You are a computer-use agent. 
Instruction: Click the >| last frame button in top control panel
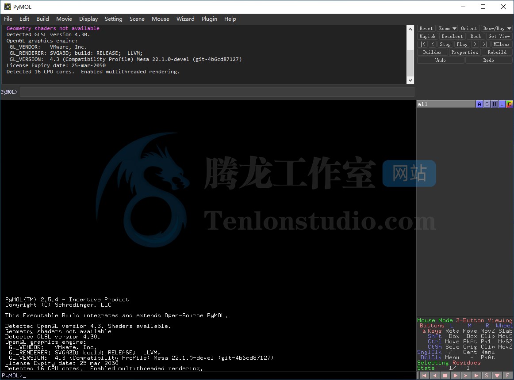click(x=484, y=44)
